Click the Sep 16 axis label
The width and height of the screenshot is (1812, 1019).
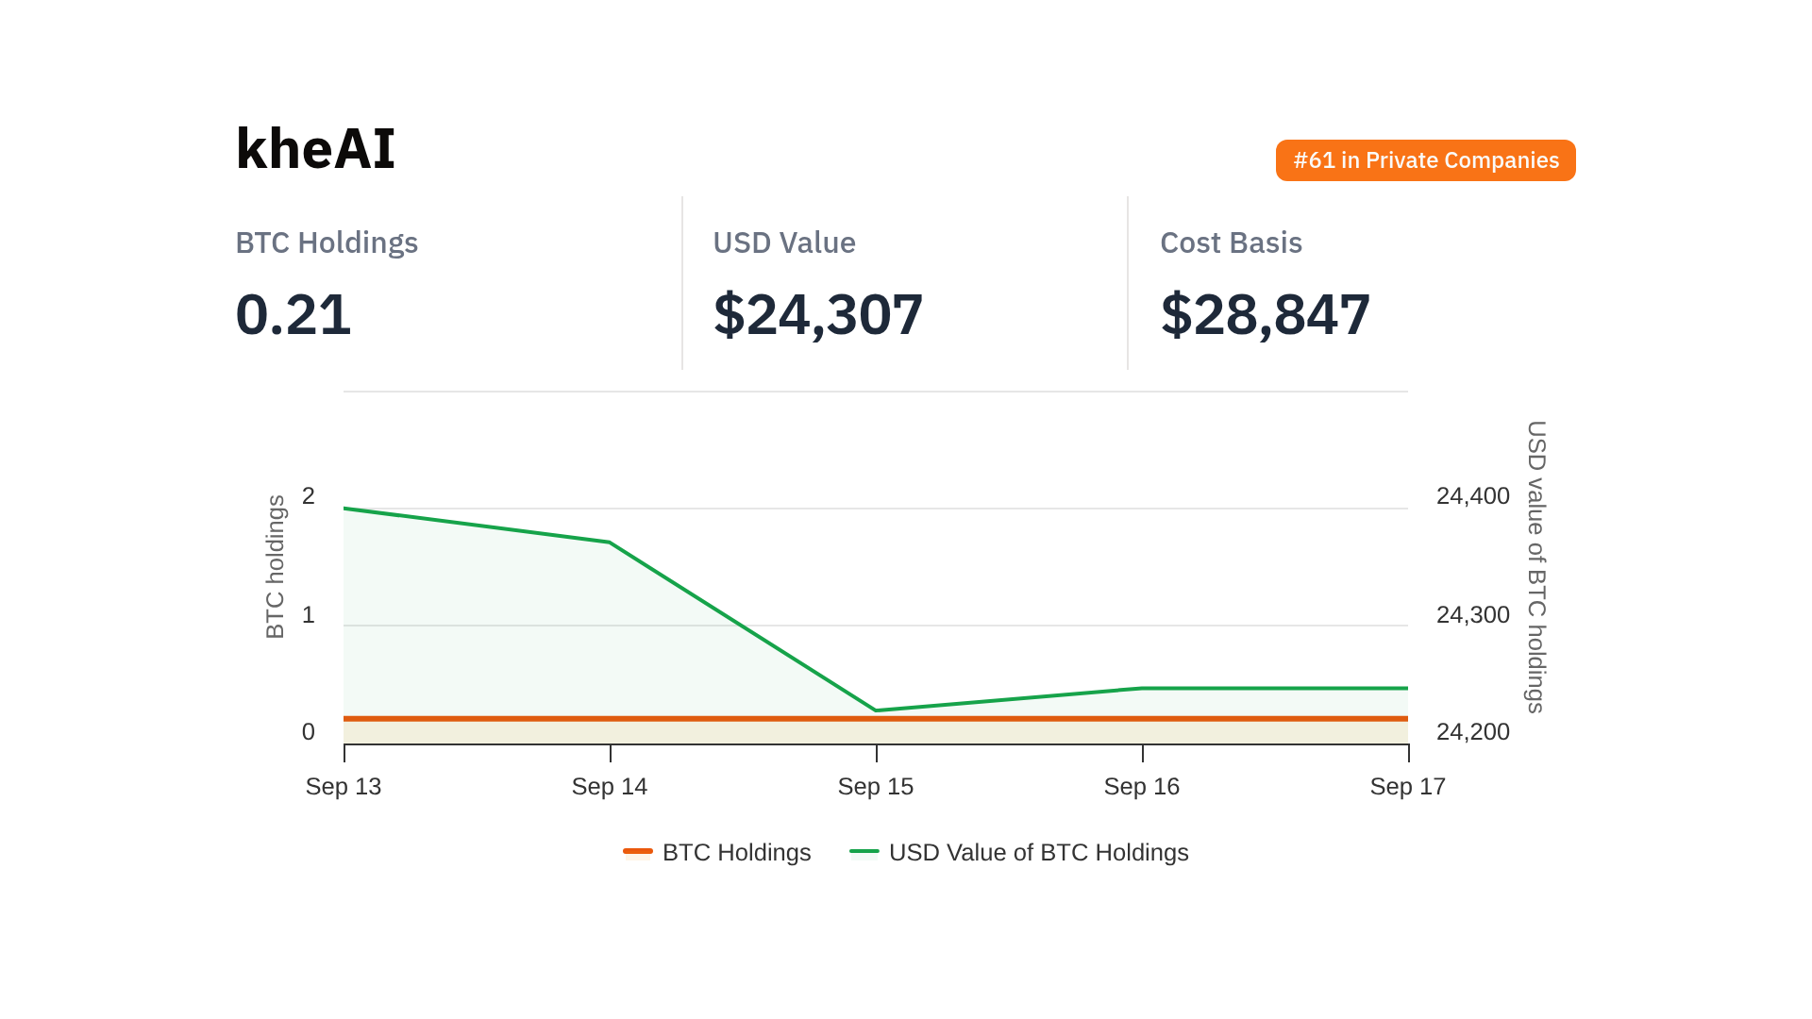pyautogui.click(x=1142, y=786)
